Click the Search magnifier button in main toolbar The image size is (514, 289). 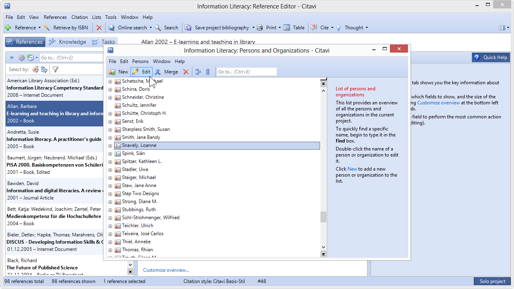click(166, 28)
